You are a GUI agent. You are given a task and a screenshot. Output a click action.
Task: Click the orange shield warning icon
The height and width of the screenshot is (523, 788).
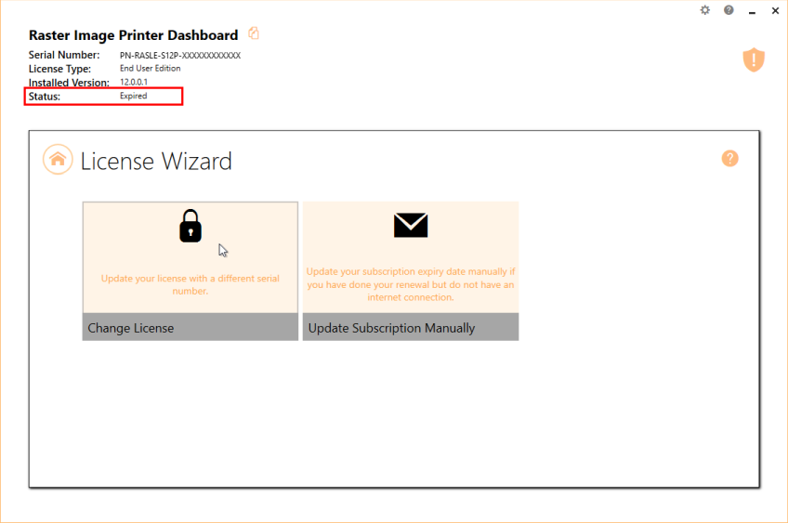[754, 59]
